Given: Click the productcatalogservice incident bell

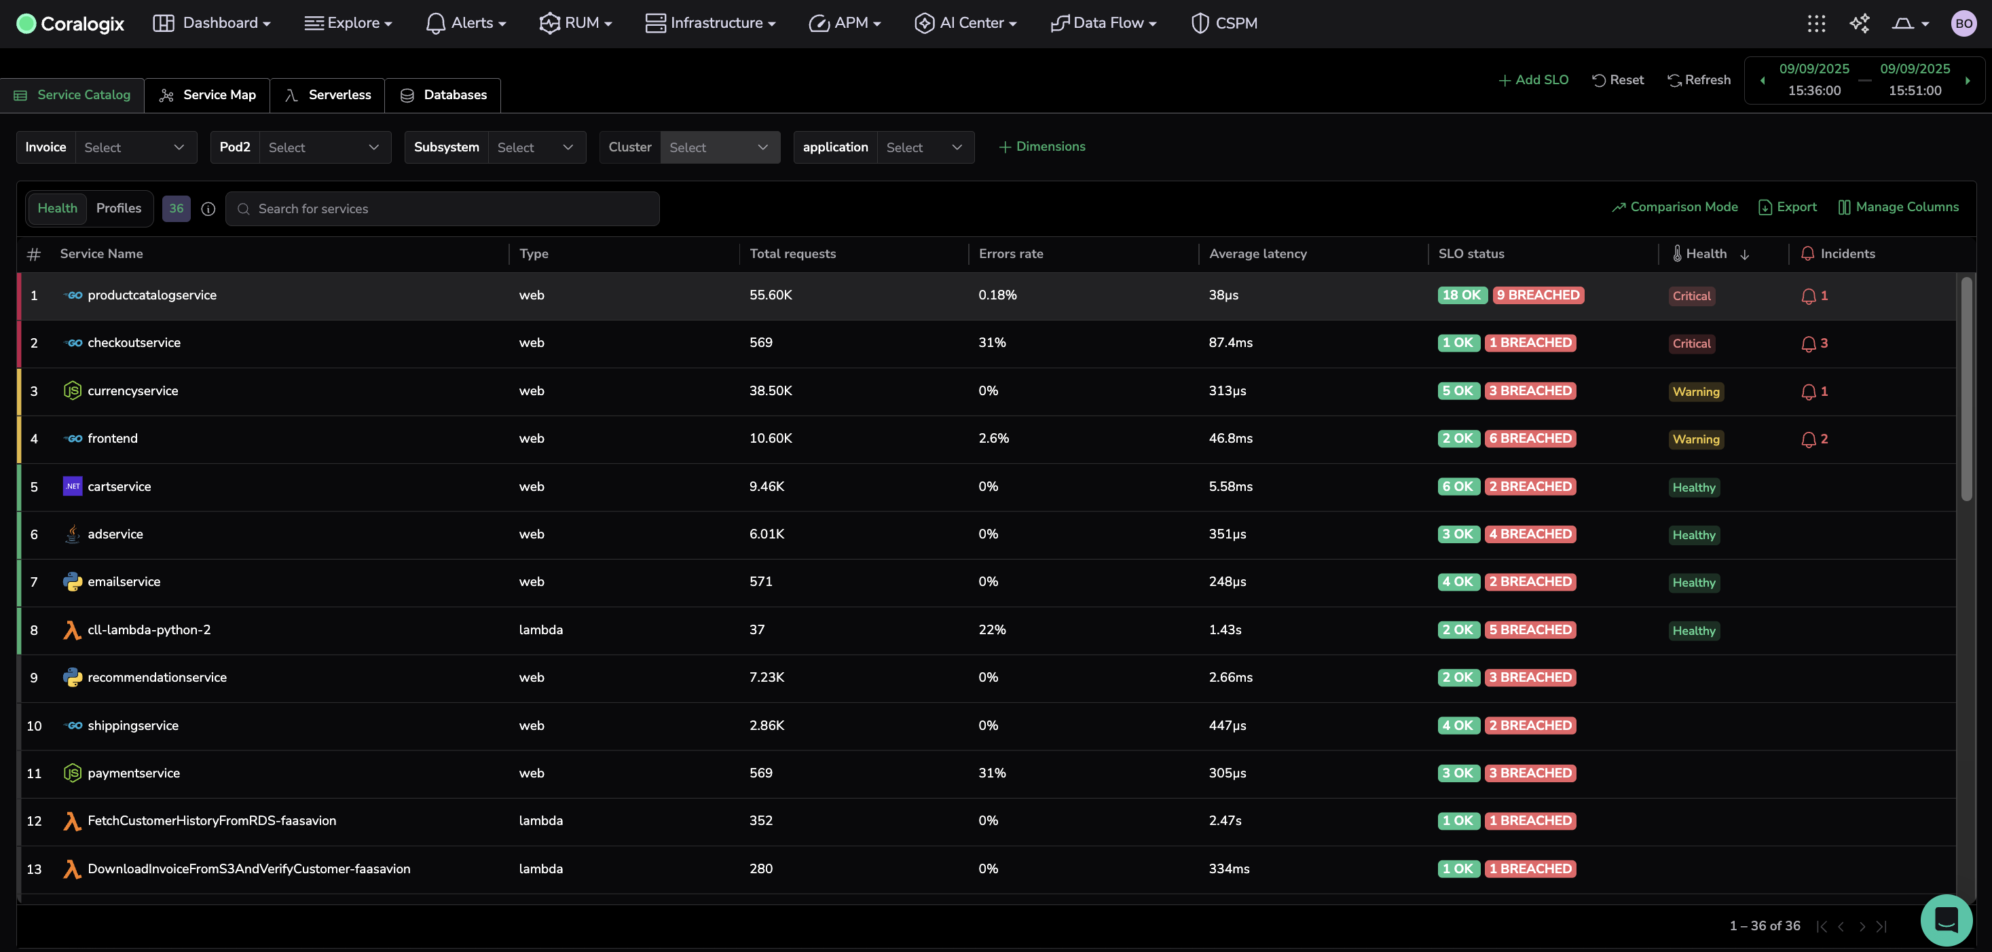Looking at the screenshot, I should click(x=1808, y=296).
